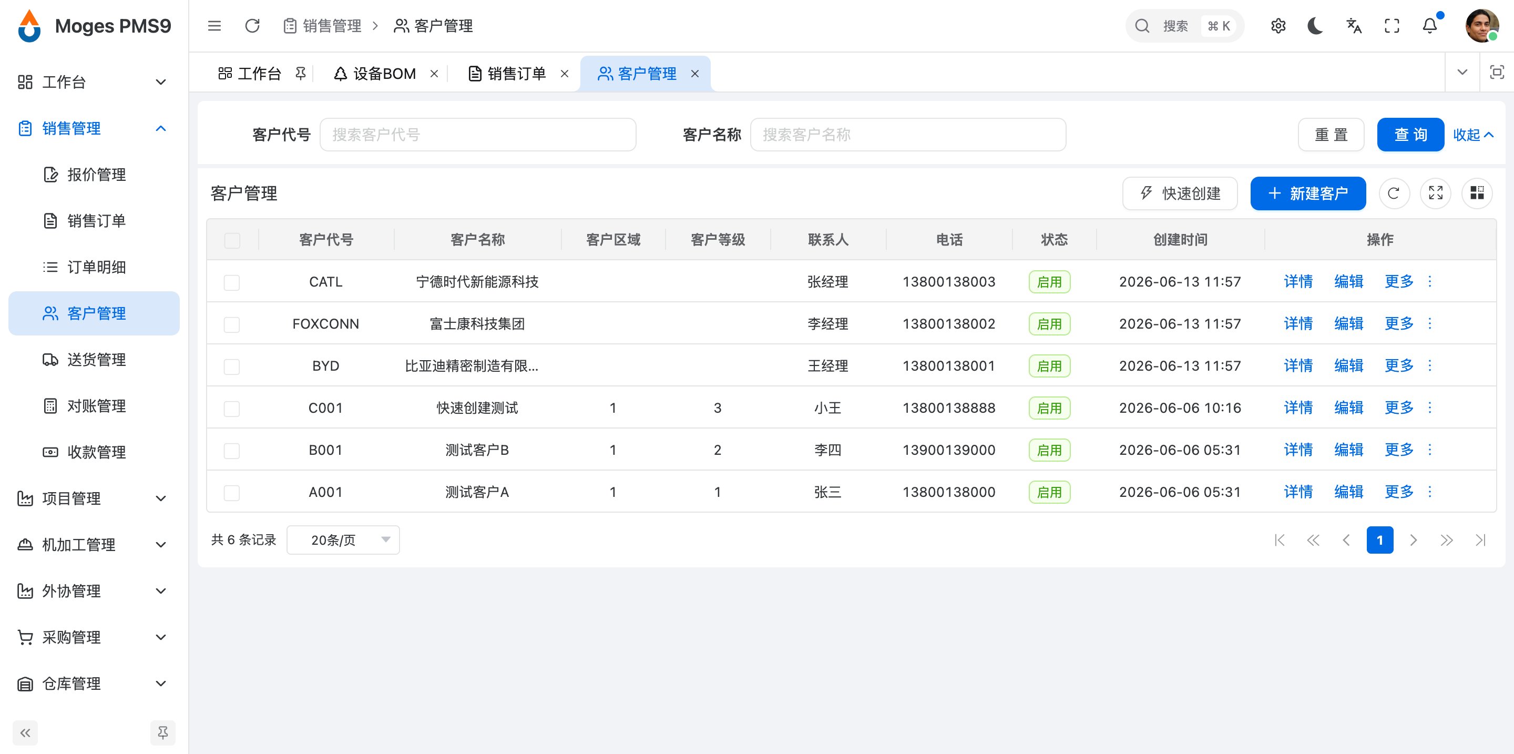Open vertical dots menu in A001 row
This screenshot has height=754, width=1514.
click(x=1430, y=492)
